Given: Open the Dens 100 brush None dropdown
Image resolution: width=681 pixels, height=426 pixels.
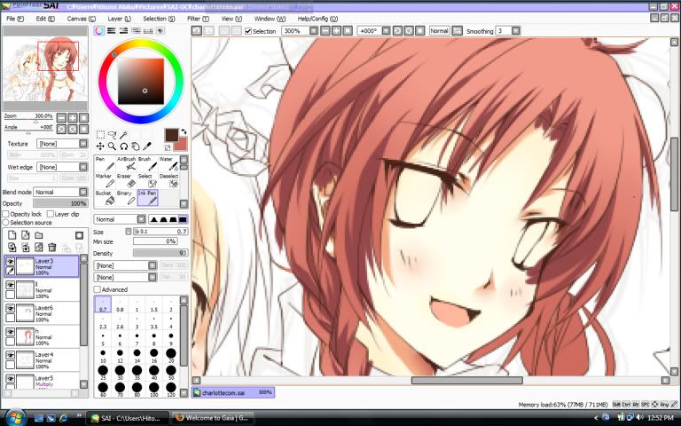Looking at the screenshot, I should [x=126, y=265].
